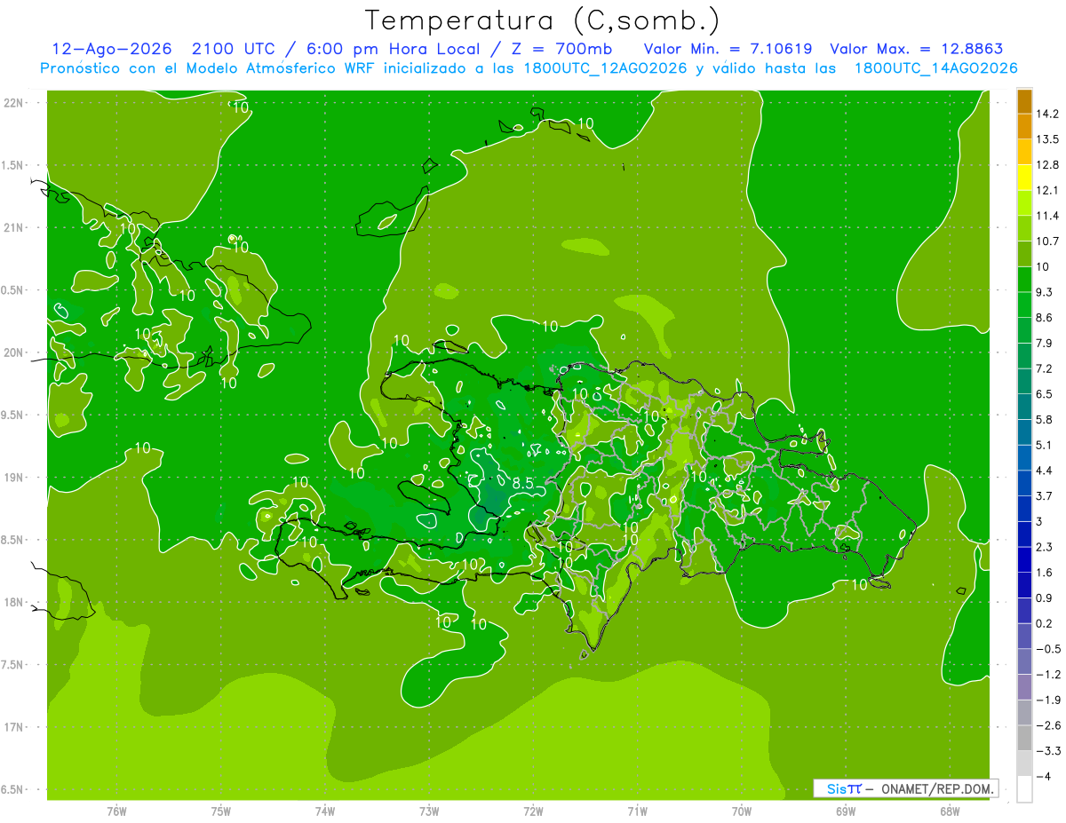Click the "71W" longitude axis label

click(637, 811)
